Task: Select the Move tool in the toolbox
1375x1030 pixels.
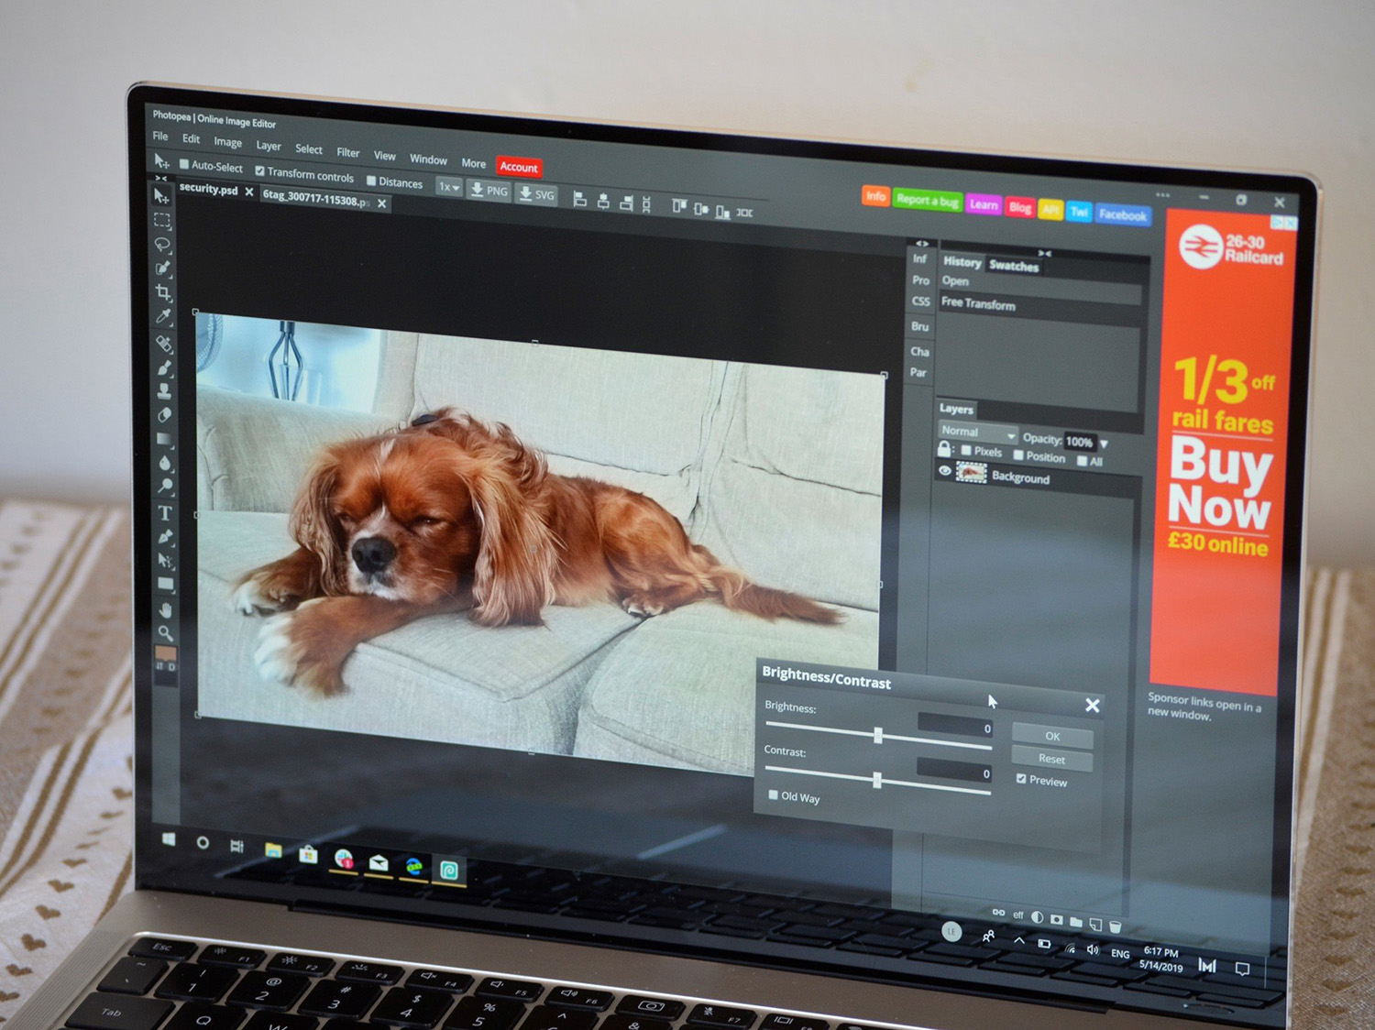Action: 162,197
